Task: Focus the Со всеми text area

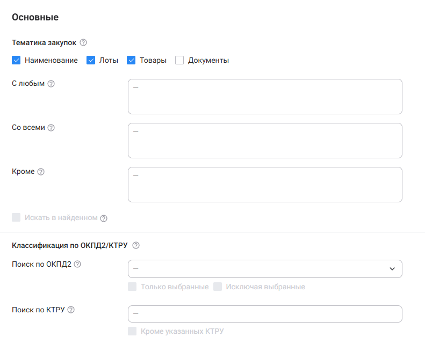Action: point(265,141)
